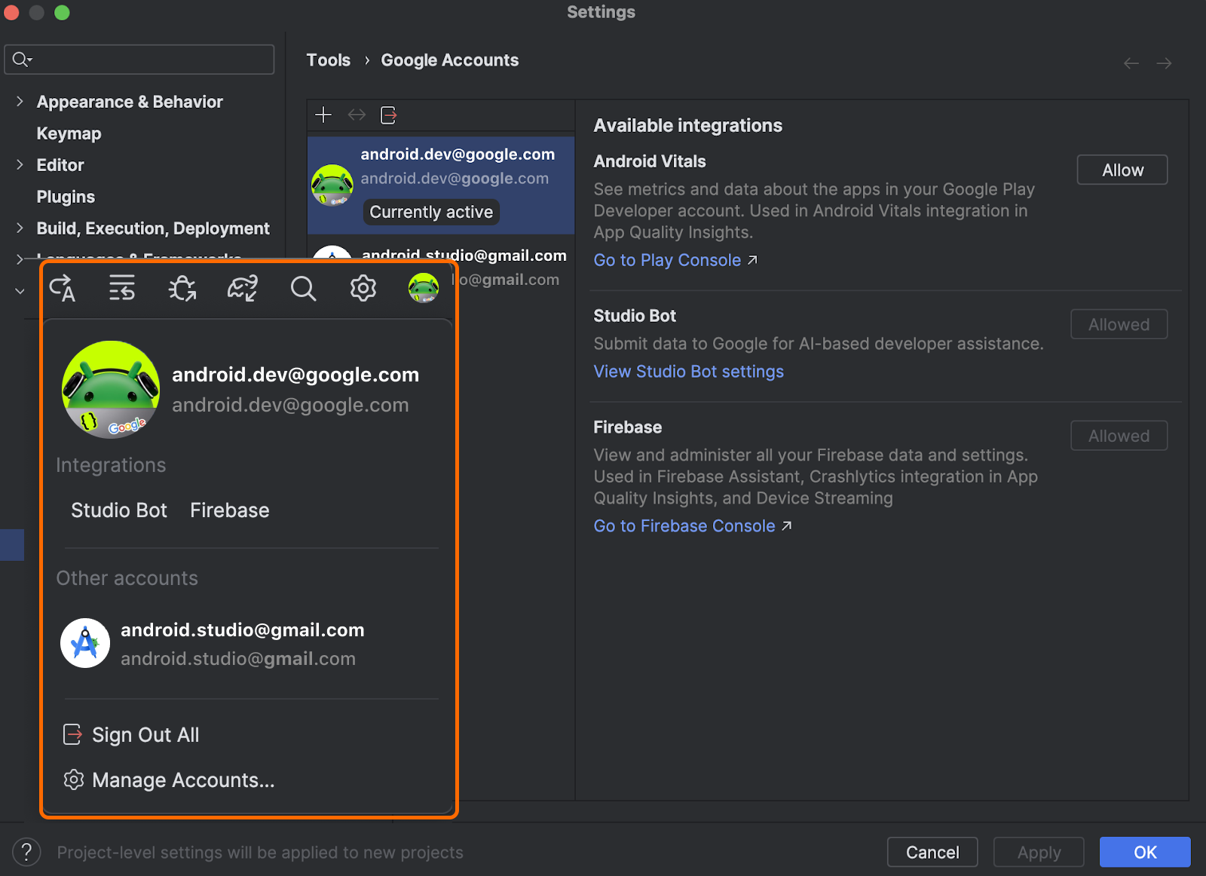
Task: Select Sign Out All in the popup
Action: pyautogui.click(x=145, y=735)
